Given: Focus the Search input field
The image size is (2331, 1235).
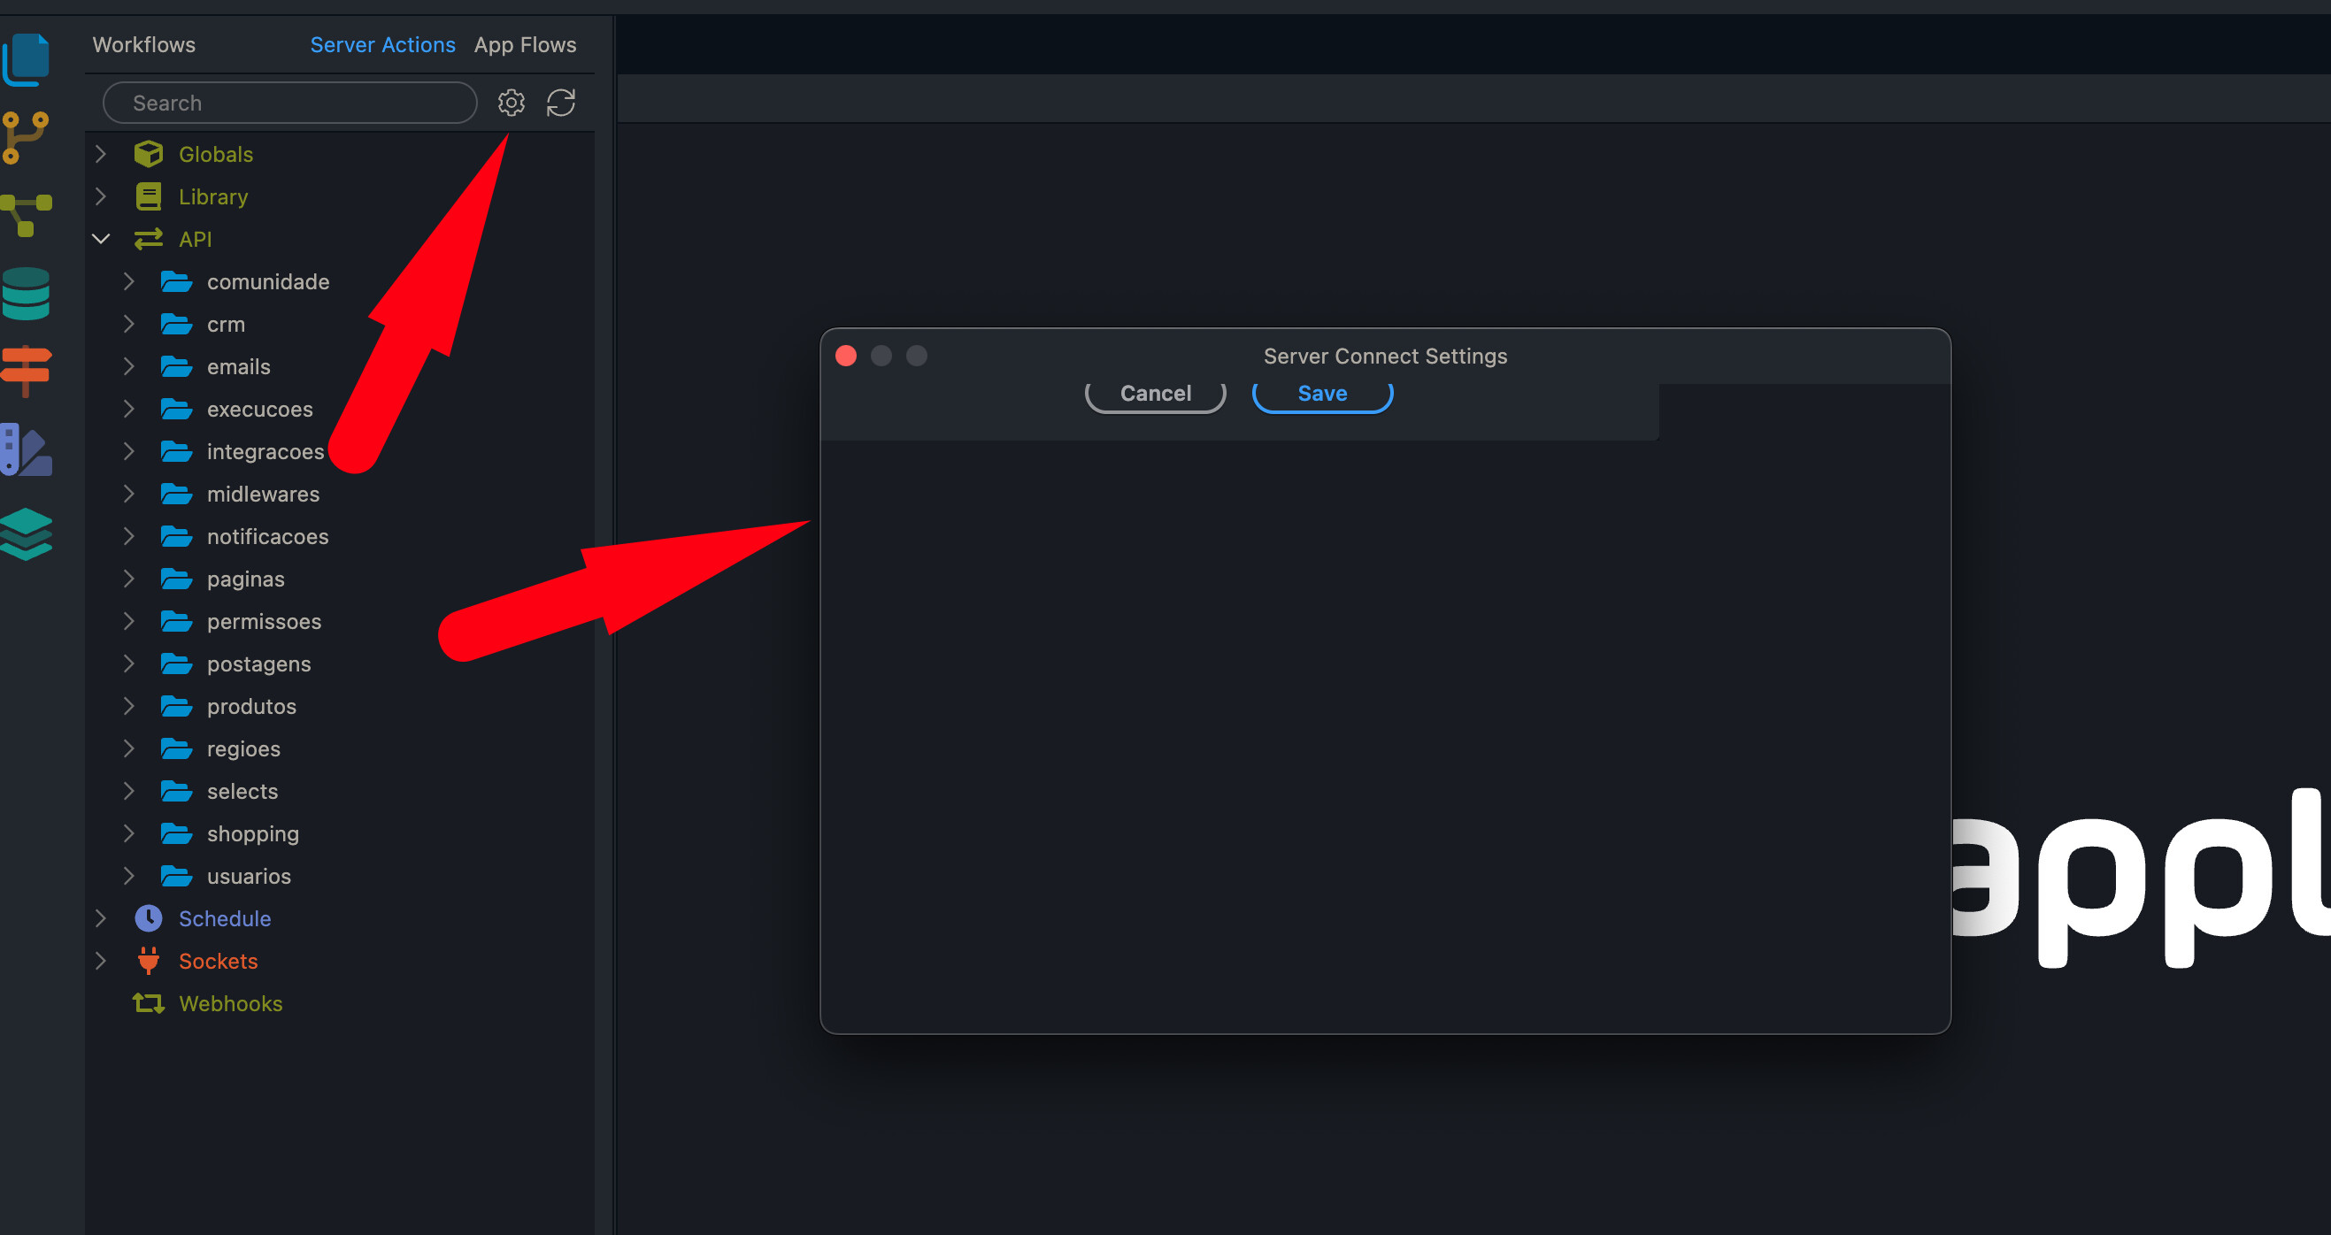Looking at the screenshot, I should coord(289,103).
